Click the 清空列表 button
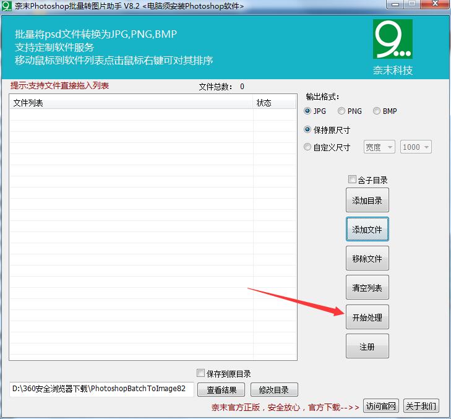This screenshot has width=451, height=419. click(x=367, y=287)
